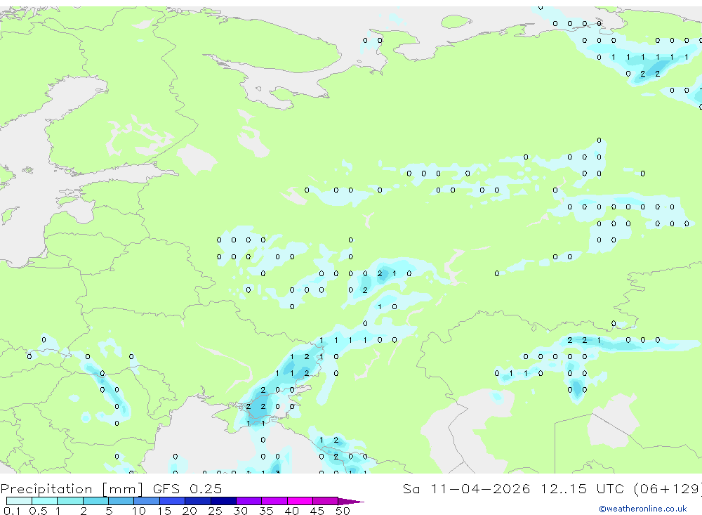Click the 30–35 mm purple legend swatch
This screenshot has height=515, width=702.
tap(249, 501)
